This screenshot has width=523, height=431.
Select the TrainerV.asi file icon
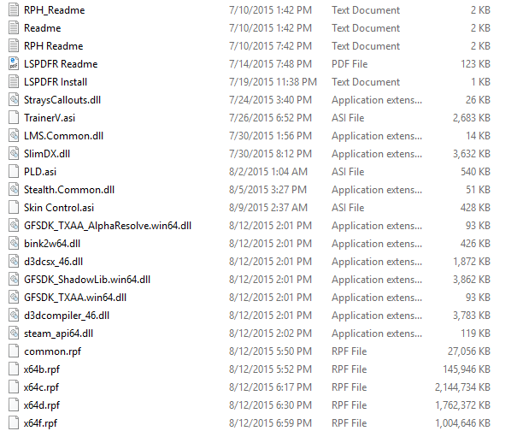14,118
